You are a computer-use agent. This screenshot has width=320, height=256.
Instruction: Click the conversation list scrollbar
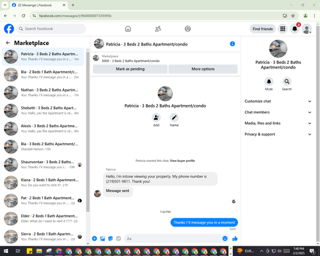(x=88, y=132)
